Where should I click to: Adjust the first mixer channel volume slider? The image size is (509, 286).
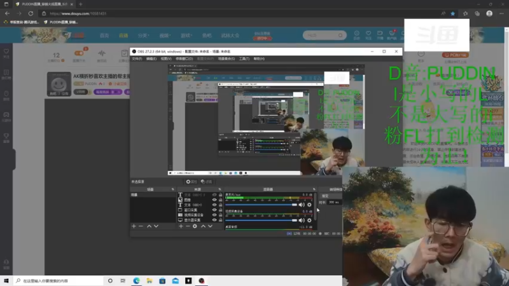click(x=261, y=205)
